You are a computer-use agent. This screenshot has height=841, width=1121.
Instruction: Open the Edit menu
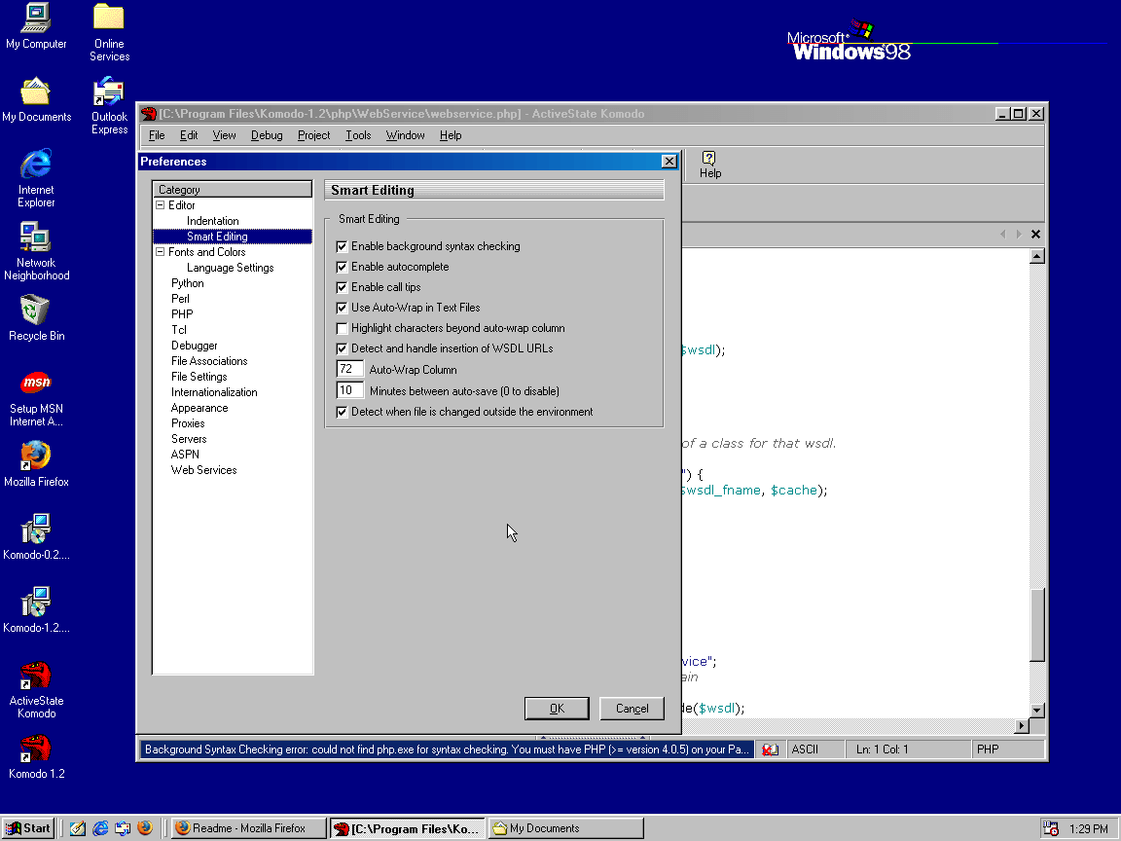point(189,135)
